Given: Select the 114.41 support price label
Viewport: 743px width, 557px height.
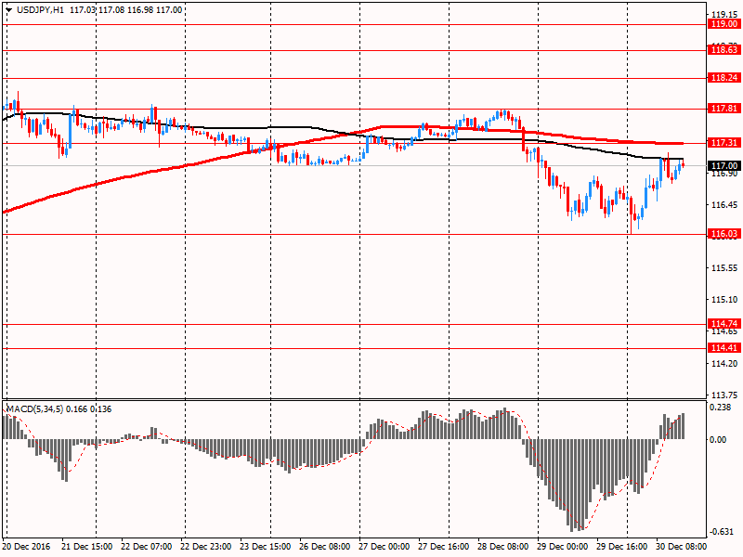Looking at the screenshot, I should [723, 347].
